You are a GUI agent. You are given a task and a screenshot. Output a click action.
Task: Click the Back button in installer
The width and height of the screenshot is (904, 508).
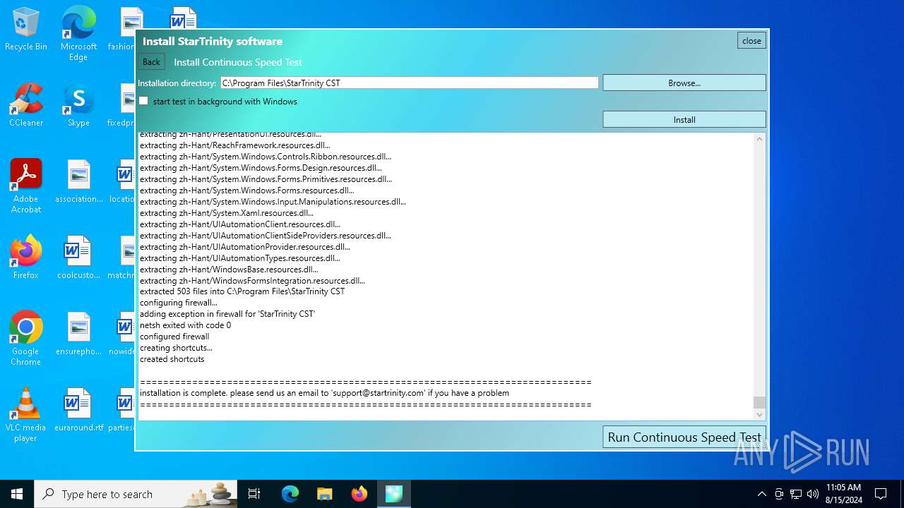(x=151, y=62)
